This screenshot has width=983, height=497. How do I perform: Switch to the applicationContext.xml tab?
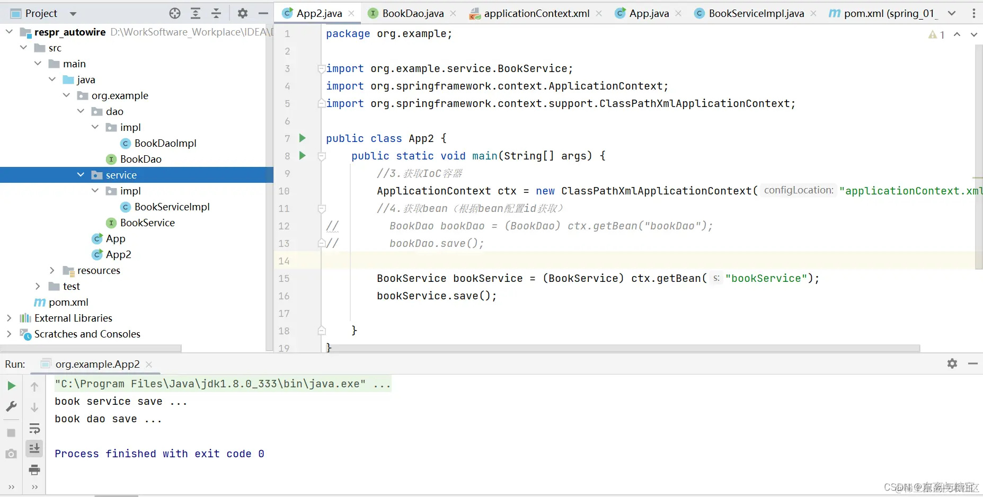536,13
